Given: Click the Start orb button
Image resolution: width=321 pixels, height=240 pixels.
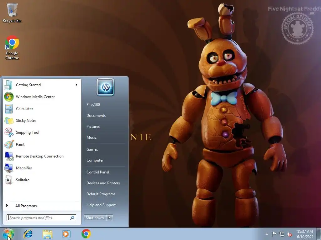Looking at the screenshot, I should (8, 234).
